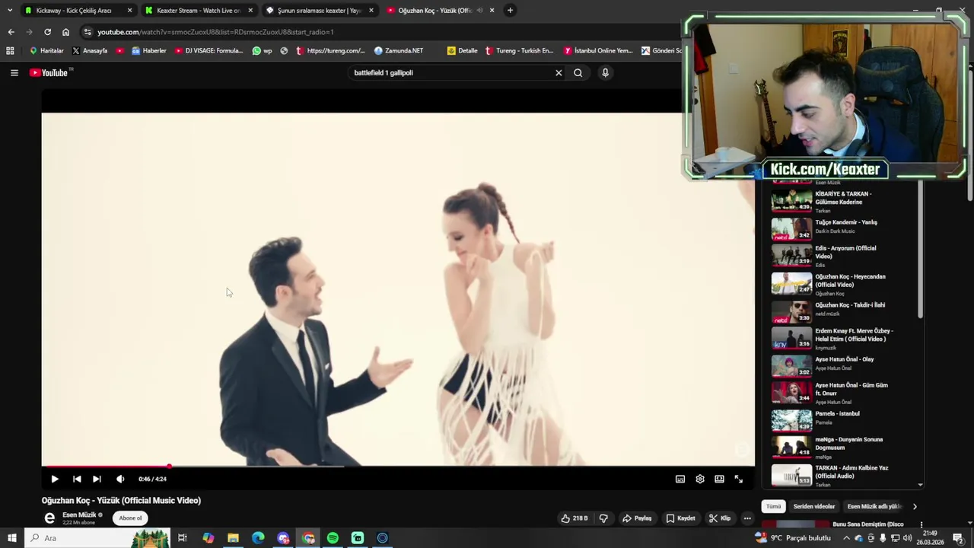Open the bookmarks apps grid icon

click(10, 51)
